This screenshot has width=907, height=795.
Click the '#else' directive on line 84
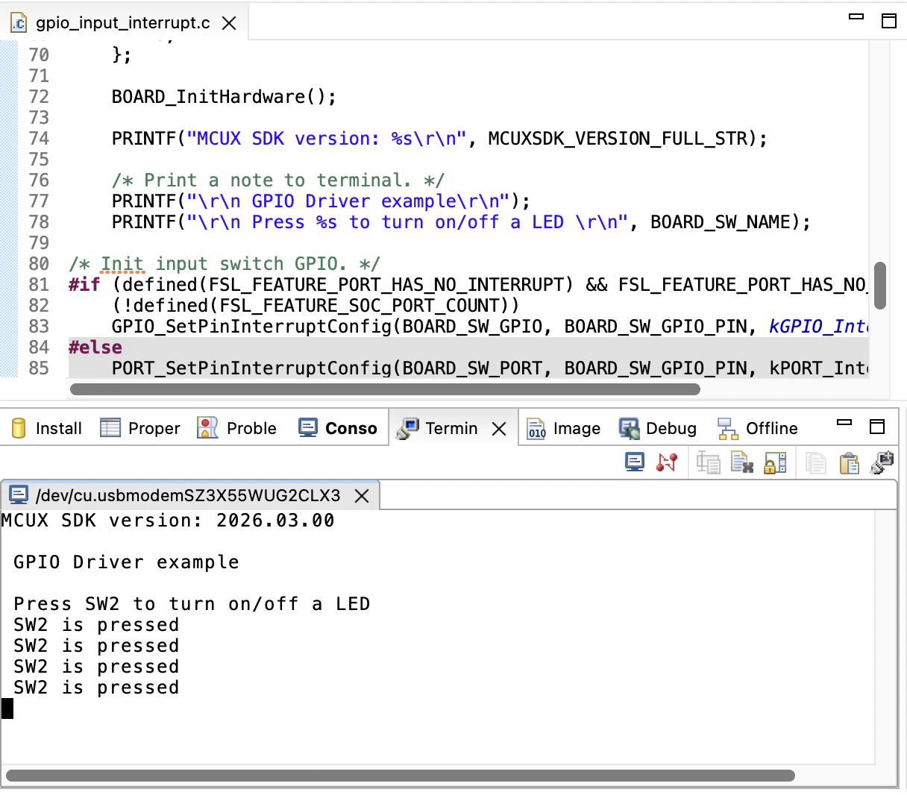[95, 348]
